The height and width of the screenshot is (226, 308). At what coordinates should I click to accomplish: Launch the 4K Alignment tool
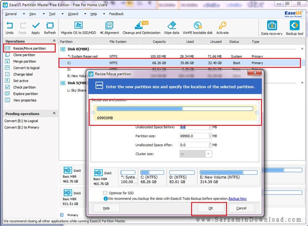point(109,26)
